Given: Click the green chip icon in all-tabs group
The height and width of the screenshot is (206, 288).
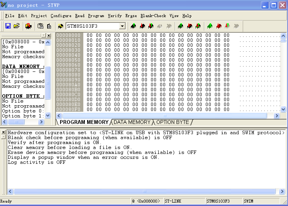Looking at the screenshot, I should coord(210,26).
